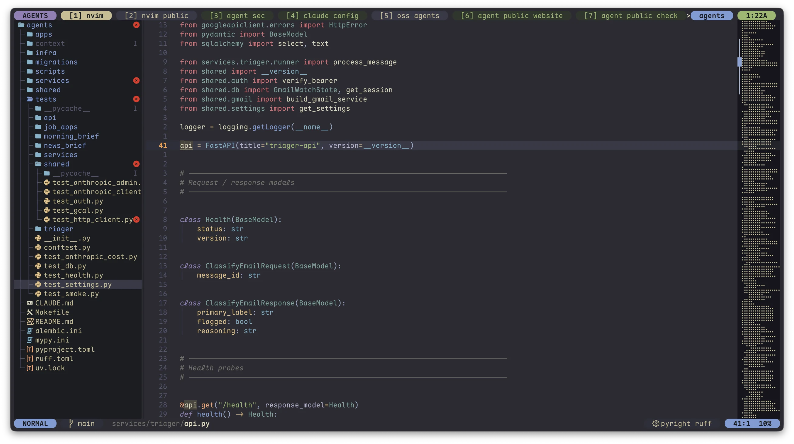Viewport: 794px width, 444px height.
Task: Click the services/triager/api.py file path
Action: coord(161,423)
